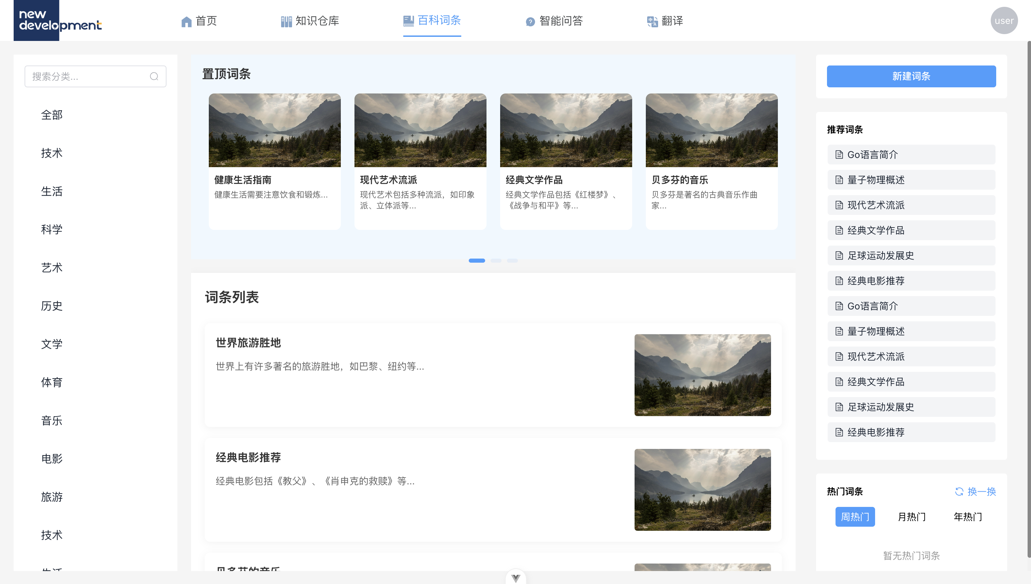Image resolution: width=1031 pixels, height=584 pixels.
Task: Click the 新建词条 button
Action: coord(911,76)
